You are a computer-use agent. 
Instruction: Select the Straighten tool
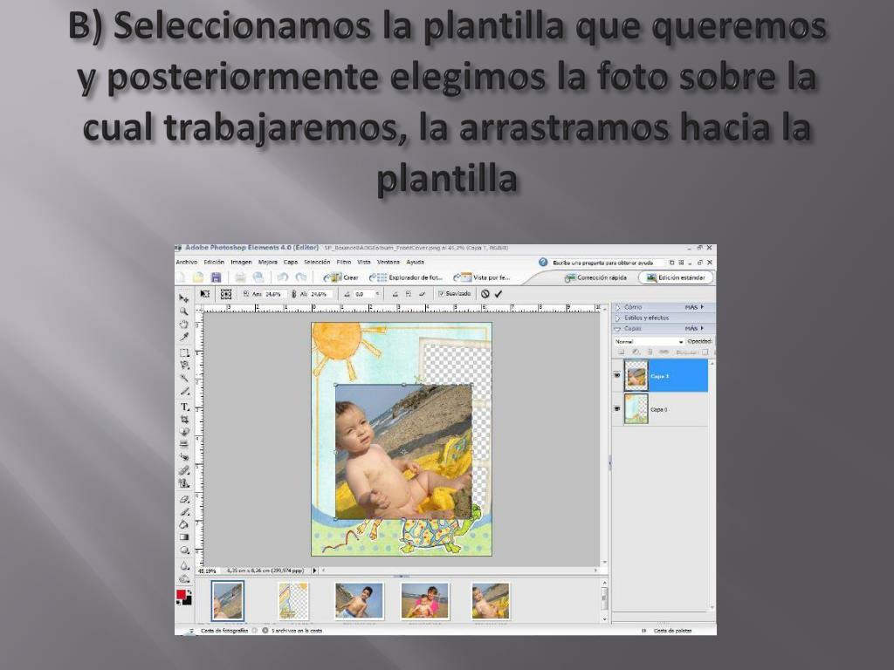tap(183, 444)
